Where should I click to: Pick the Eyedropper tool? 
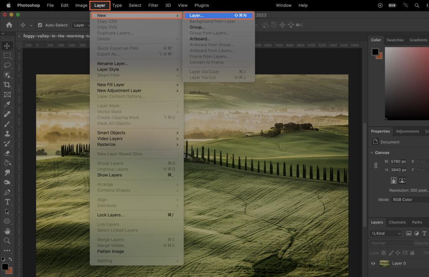point(7,105)
